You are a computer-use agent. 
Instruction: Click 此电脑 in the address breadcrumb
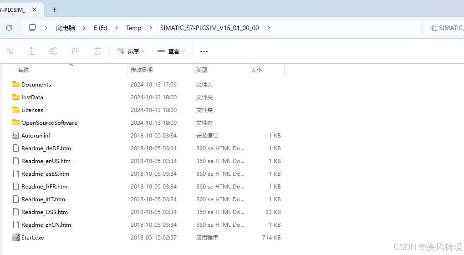[x=66, y=28]
